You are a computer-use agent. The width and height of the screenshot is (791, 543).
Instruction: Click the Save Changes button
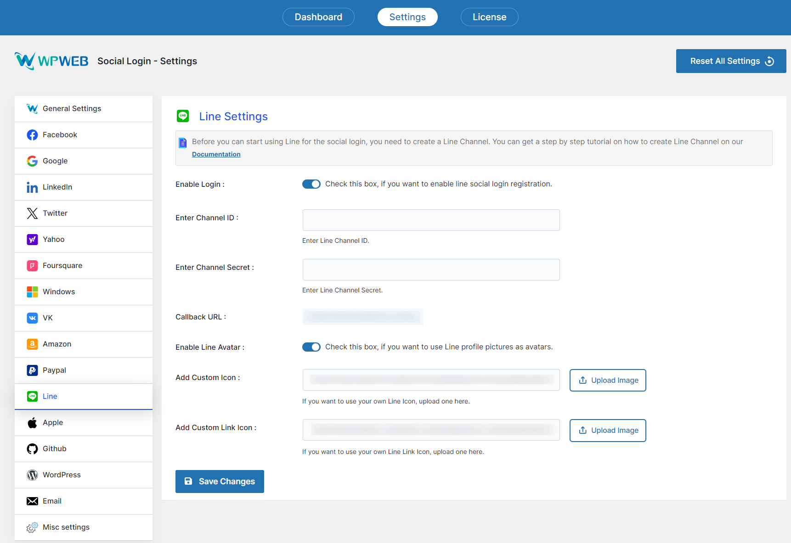[x=220, y=481]
